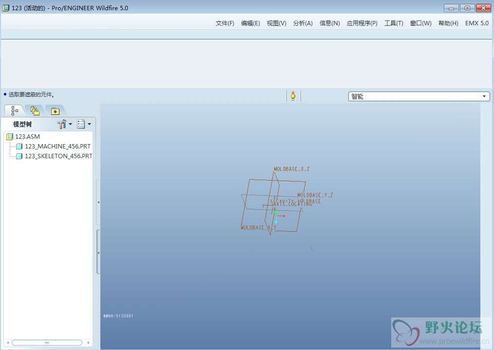Screen dimensions: 494x350
Task: Open the 帮助(H) menu
Action: 448,23
